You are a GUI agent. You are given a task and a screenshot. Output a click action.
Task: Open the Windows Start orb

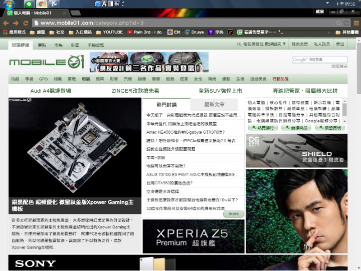pos(9,4)
